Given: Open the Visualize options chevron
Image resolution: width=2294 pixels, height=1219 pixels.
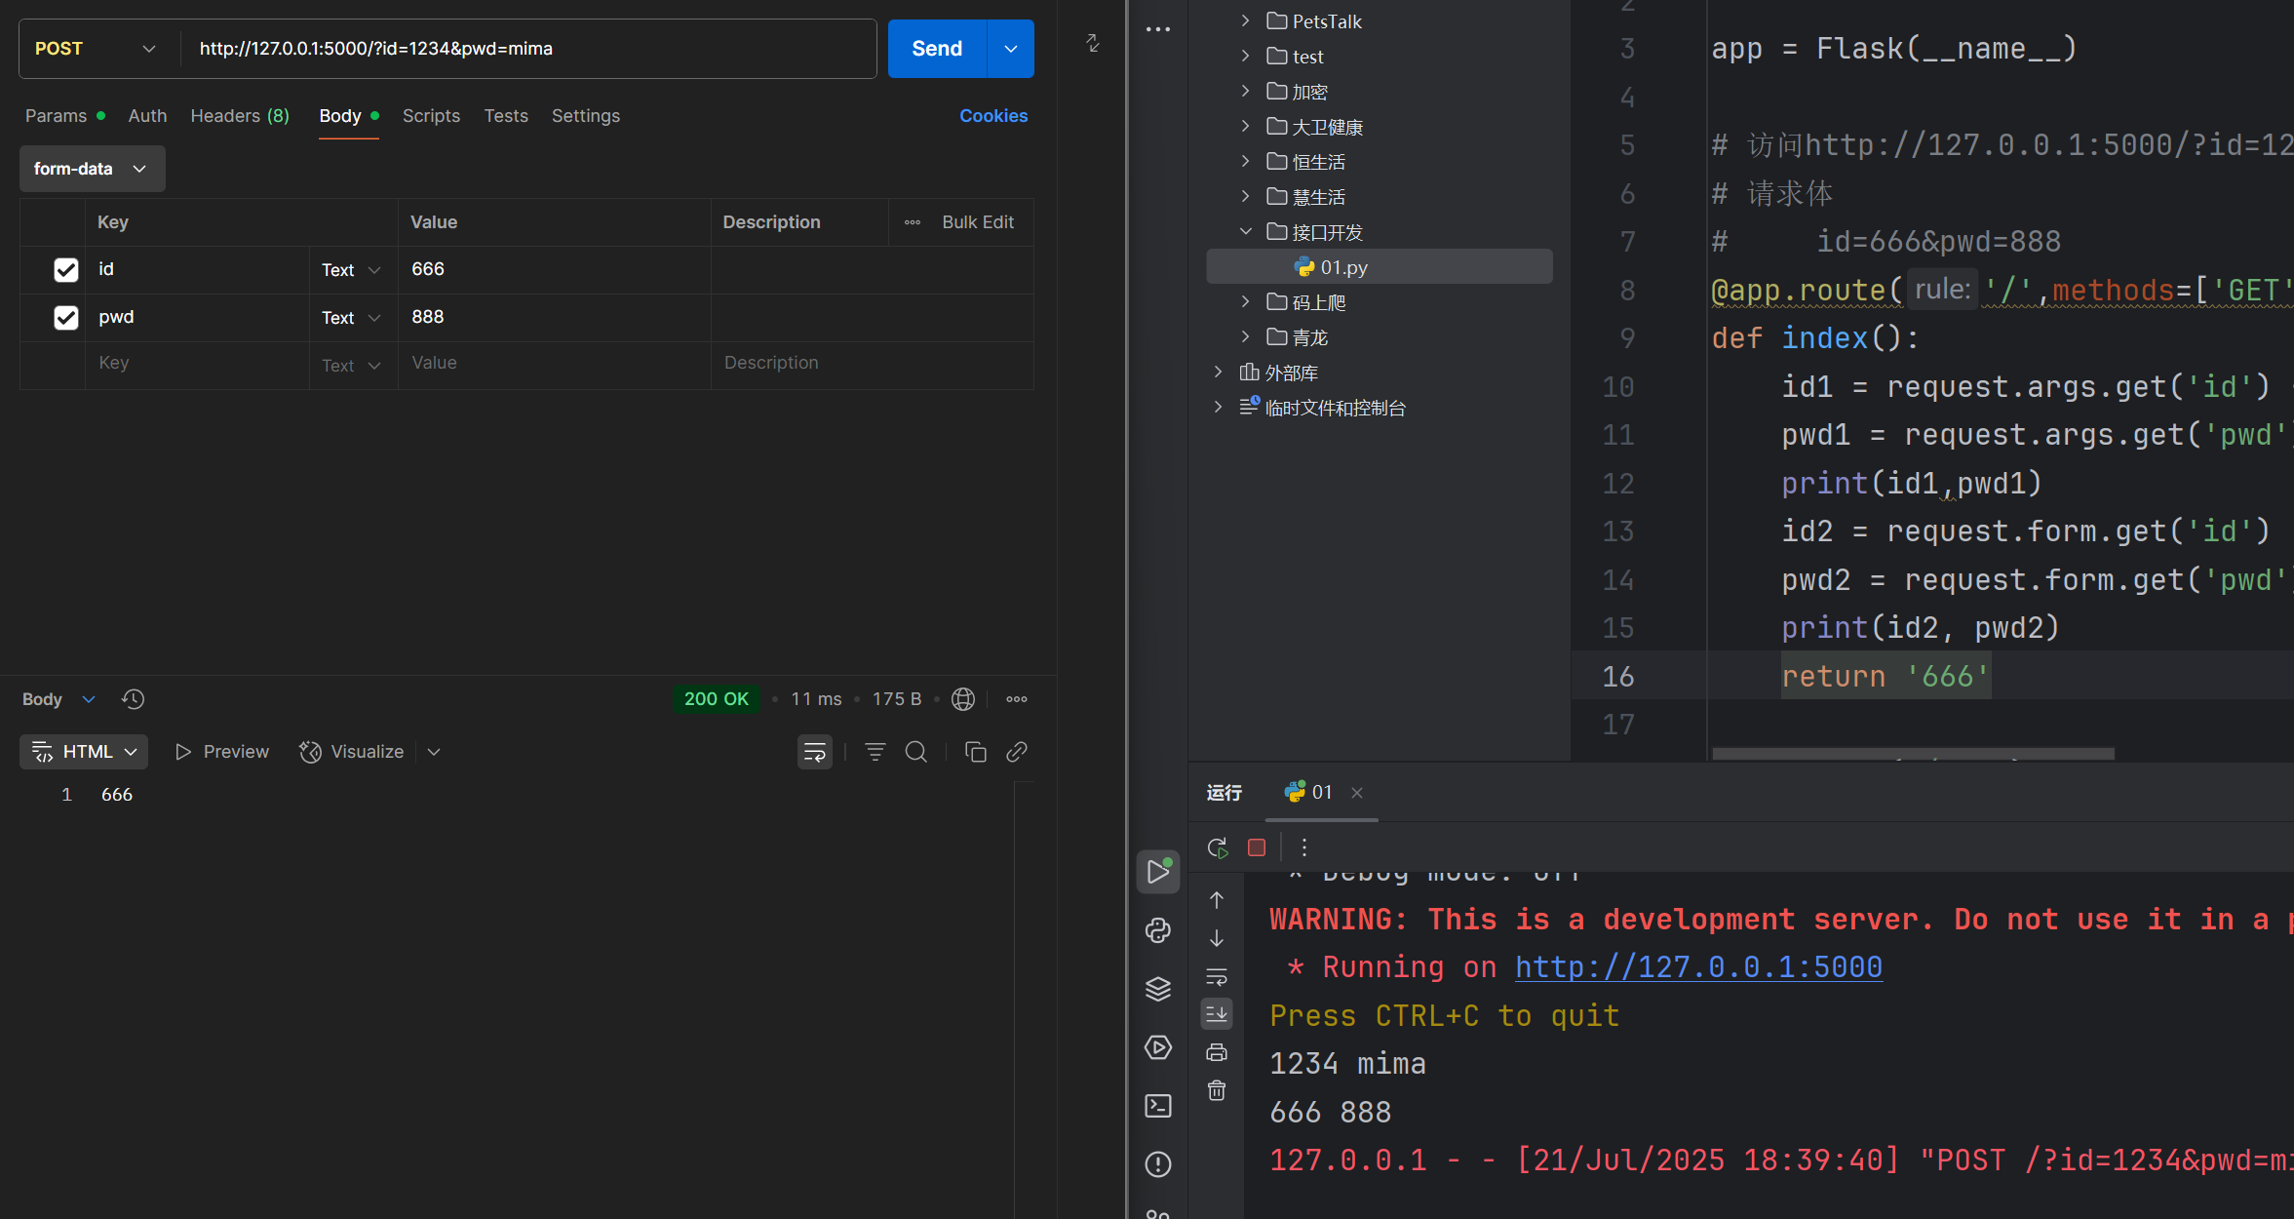Looking at the screenshot, I should tap(434, 752).
